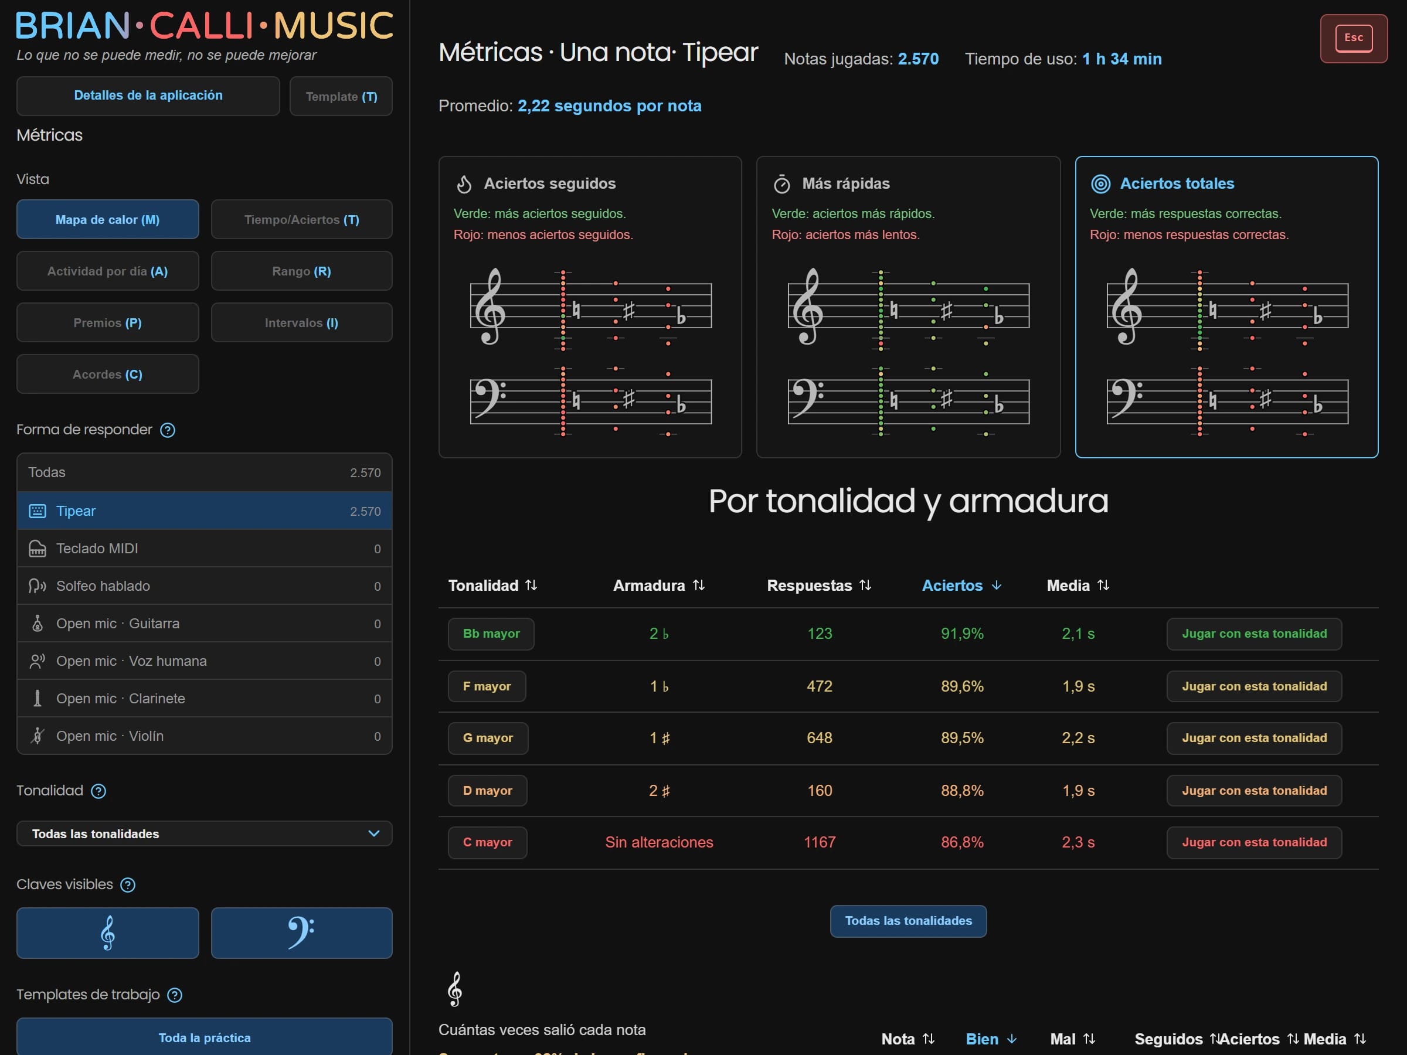Select the Mapa de calor (M) view
1407x1055 pixels.
click(107, 220)
